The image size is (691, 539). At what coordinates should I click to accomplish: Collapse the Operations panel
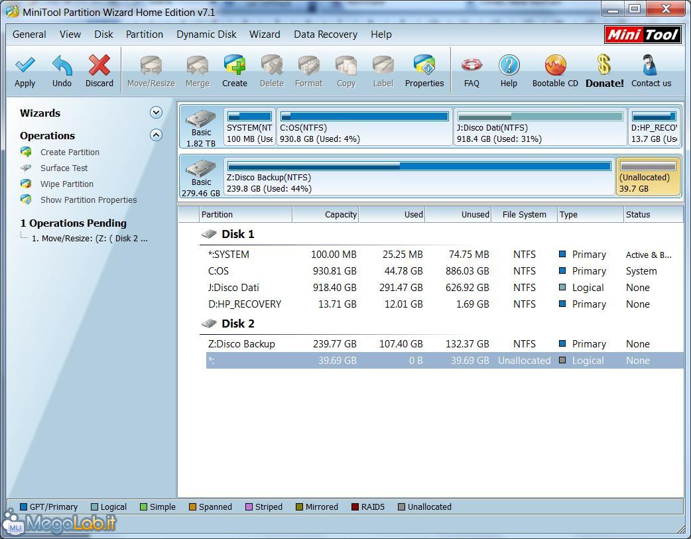pyautogui.click(x=156, y=135)
